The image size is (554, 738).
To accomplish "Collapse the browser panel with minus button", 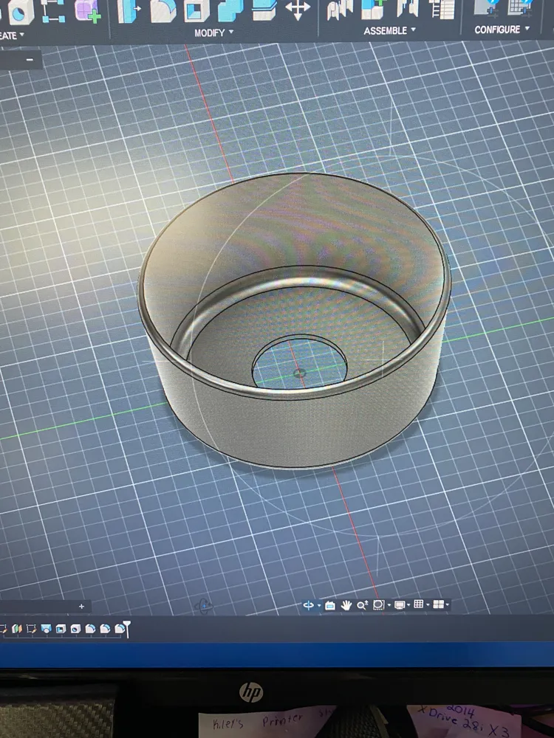I will tap(30, 60).
